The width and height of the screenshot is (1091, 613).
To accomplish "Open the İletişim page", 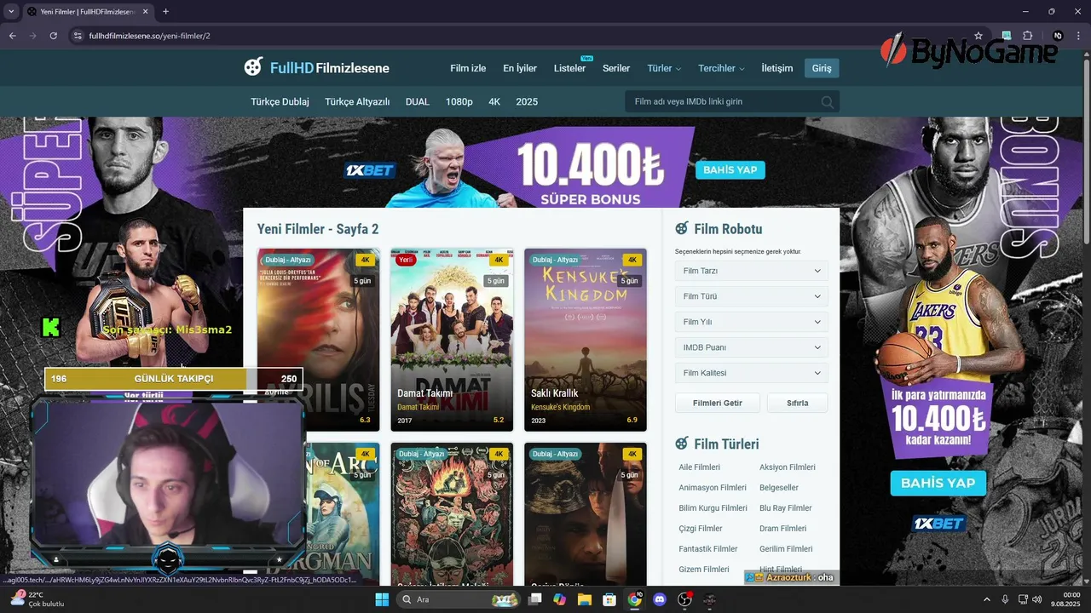I will [x=776, y=68].
